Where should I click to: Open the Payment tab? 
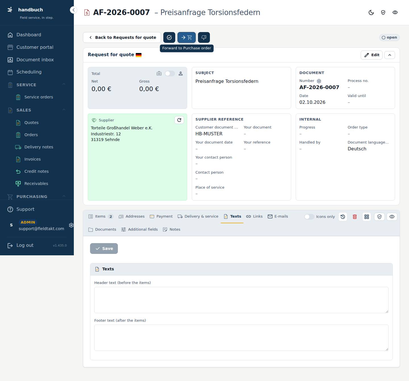(161, 216)
